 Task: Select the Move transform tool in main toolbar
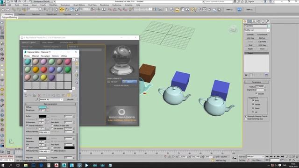(x=62, y=9)
